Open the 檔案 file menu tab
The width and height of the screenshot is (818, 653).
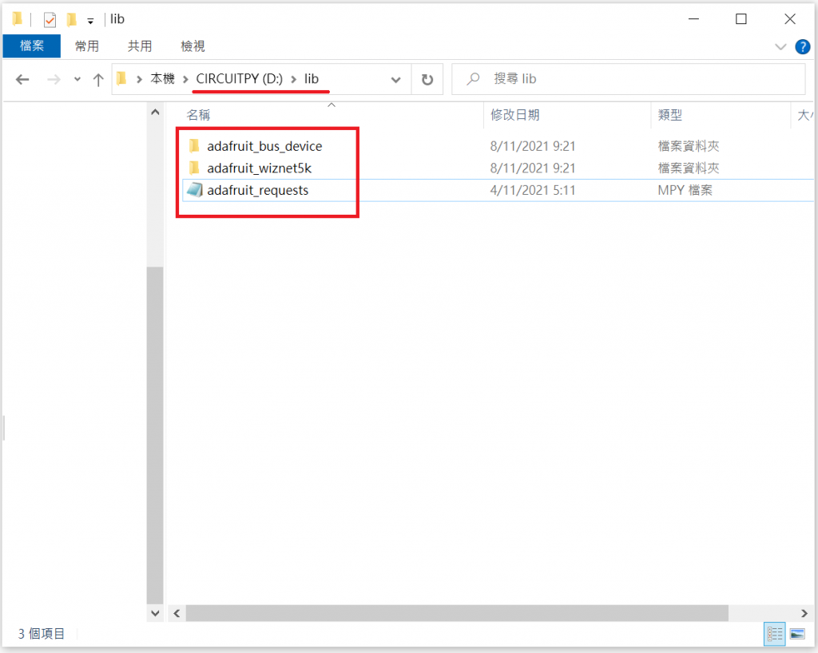point(32,46)
